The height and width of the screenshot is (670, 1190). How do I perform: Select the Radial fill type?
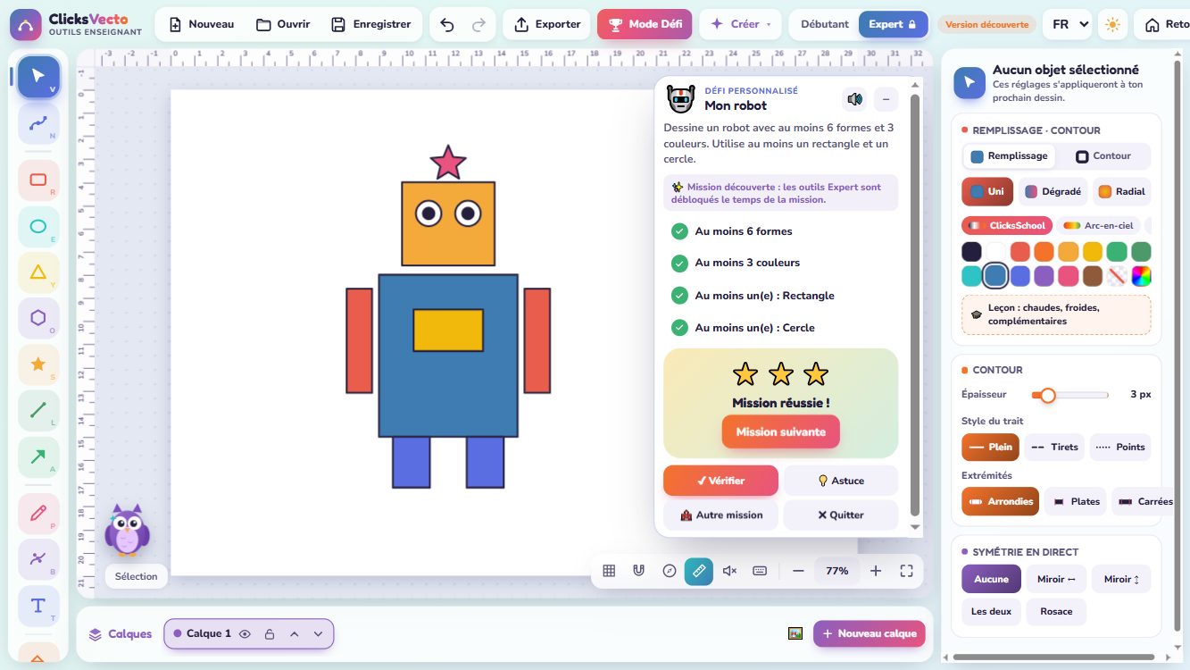click(1121, 191)
